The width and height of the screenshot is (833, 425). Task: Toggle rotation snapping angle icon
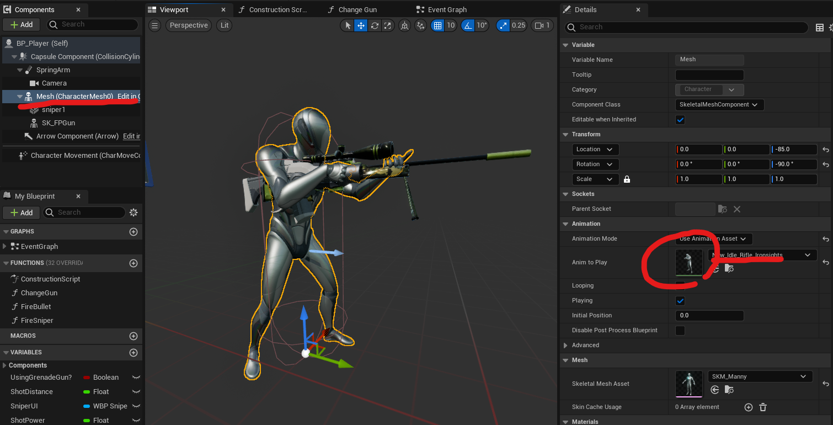467,25
